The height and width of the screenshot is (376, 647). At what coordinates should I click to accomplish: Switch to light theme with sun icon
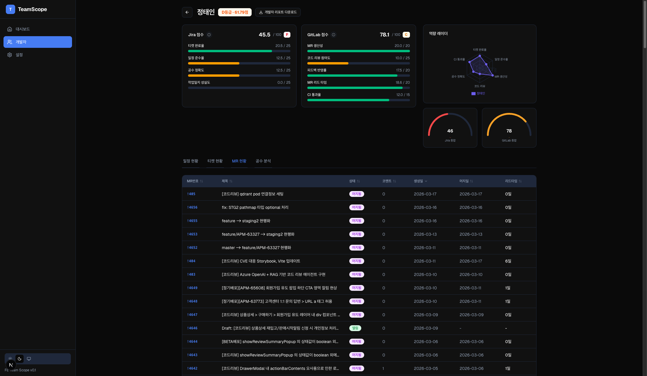click(x=10, y=358)
